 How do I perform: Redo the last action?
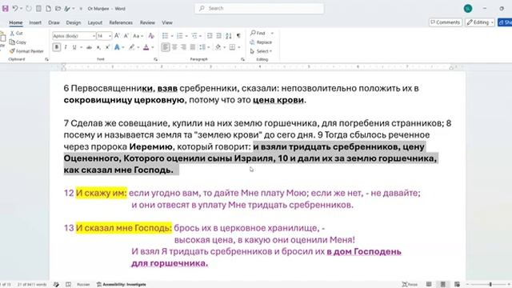tap(29, 9)
